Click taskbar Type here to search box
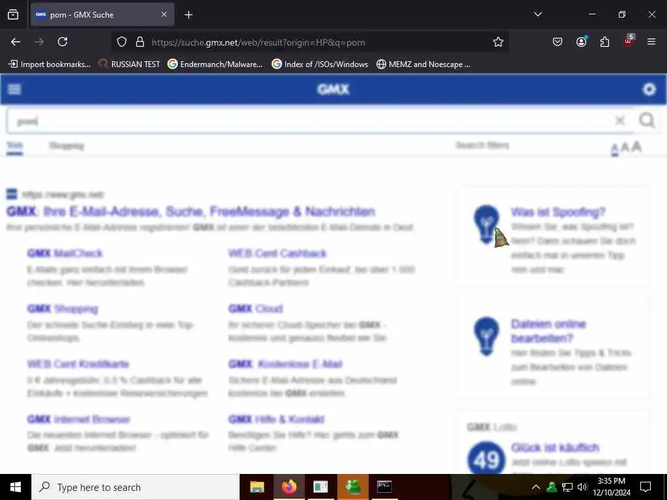The height and width of the screenshot is (500, 667). coord(135,487)
